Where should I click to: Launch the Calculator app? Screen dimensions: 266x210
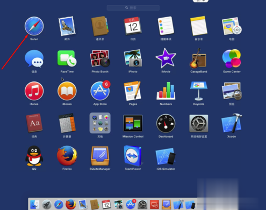coord(67,123)
